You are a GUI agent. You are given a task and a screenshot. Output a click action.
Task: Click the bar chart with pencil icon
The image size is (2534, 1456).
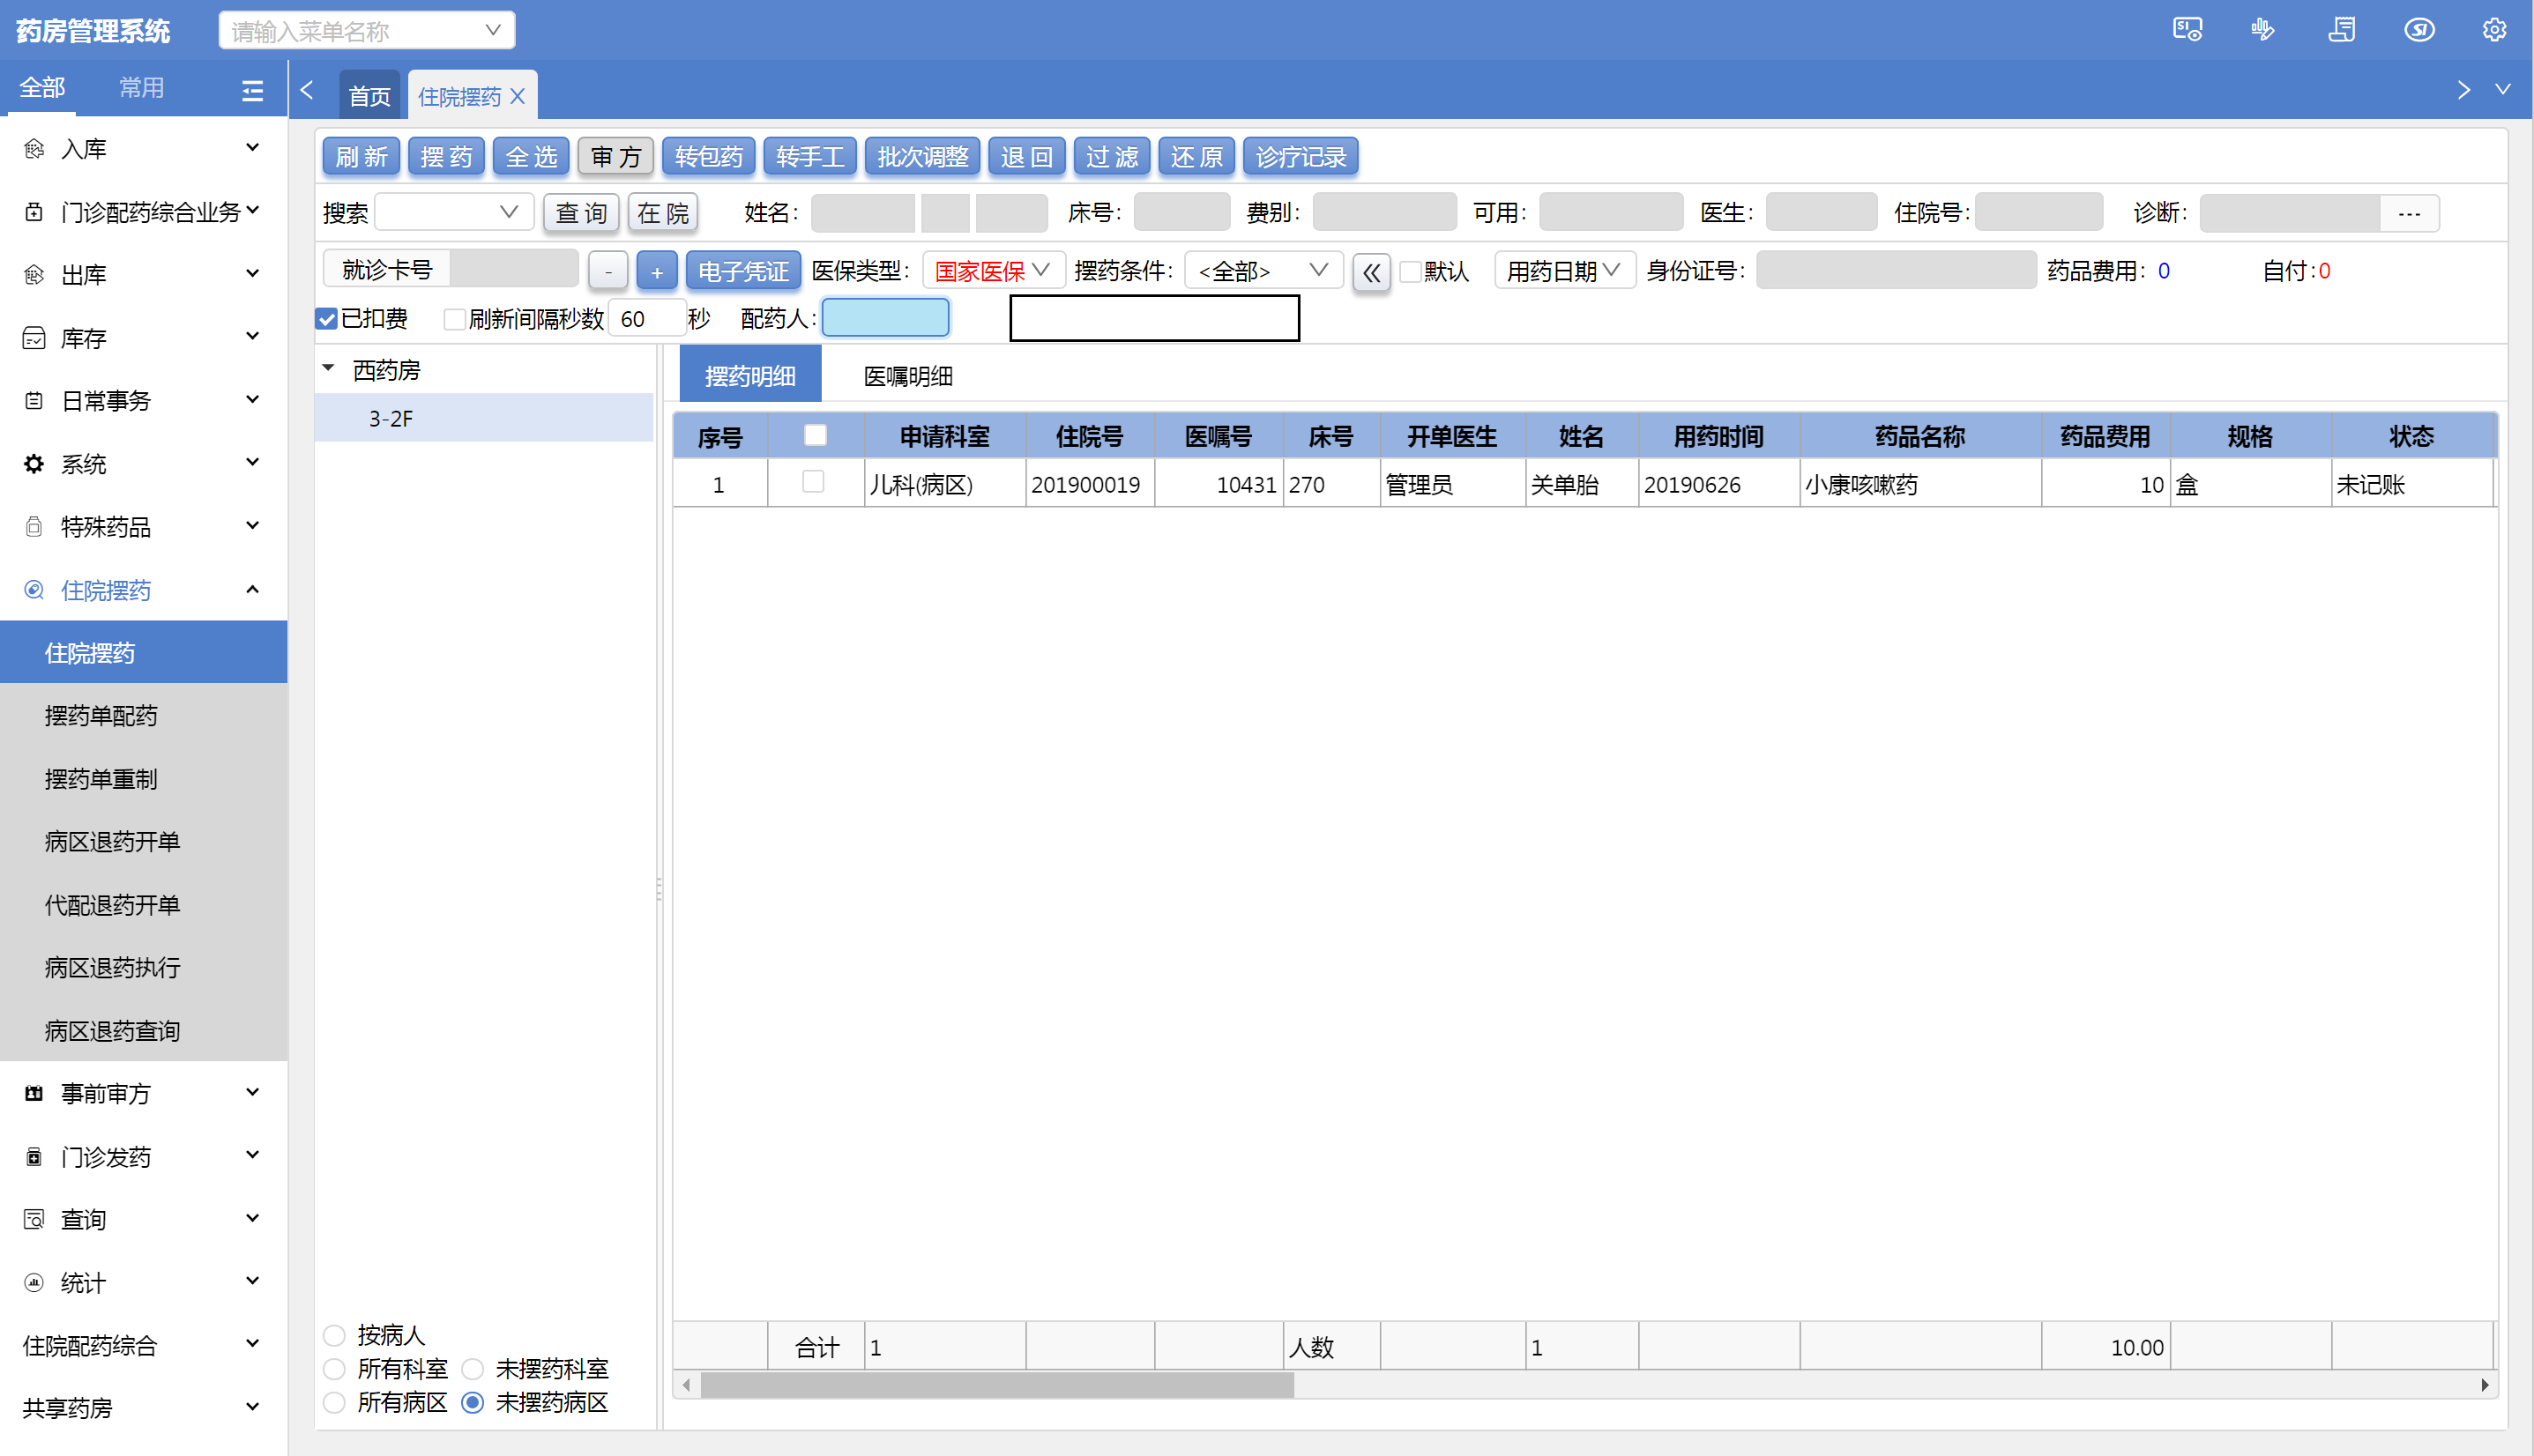point(2263,30)
